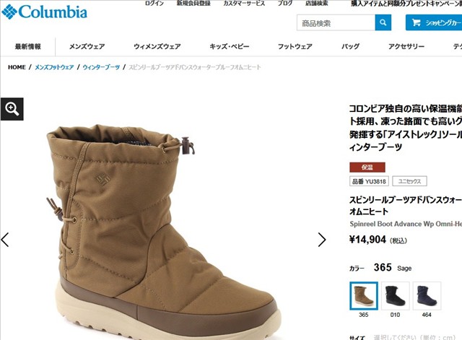
Task: Open ウィンターブーツ breadcrumb link
Action: click(x=101, y=67)
